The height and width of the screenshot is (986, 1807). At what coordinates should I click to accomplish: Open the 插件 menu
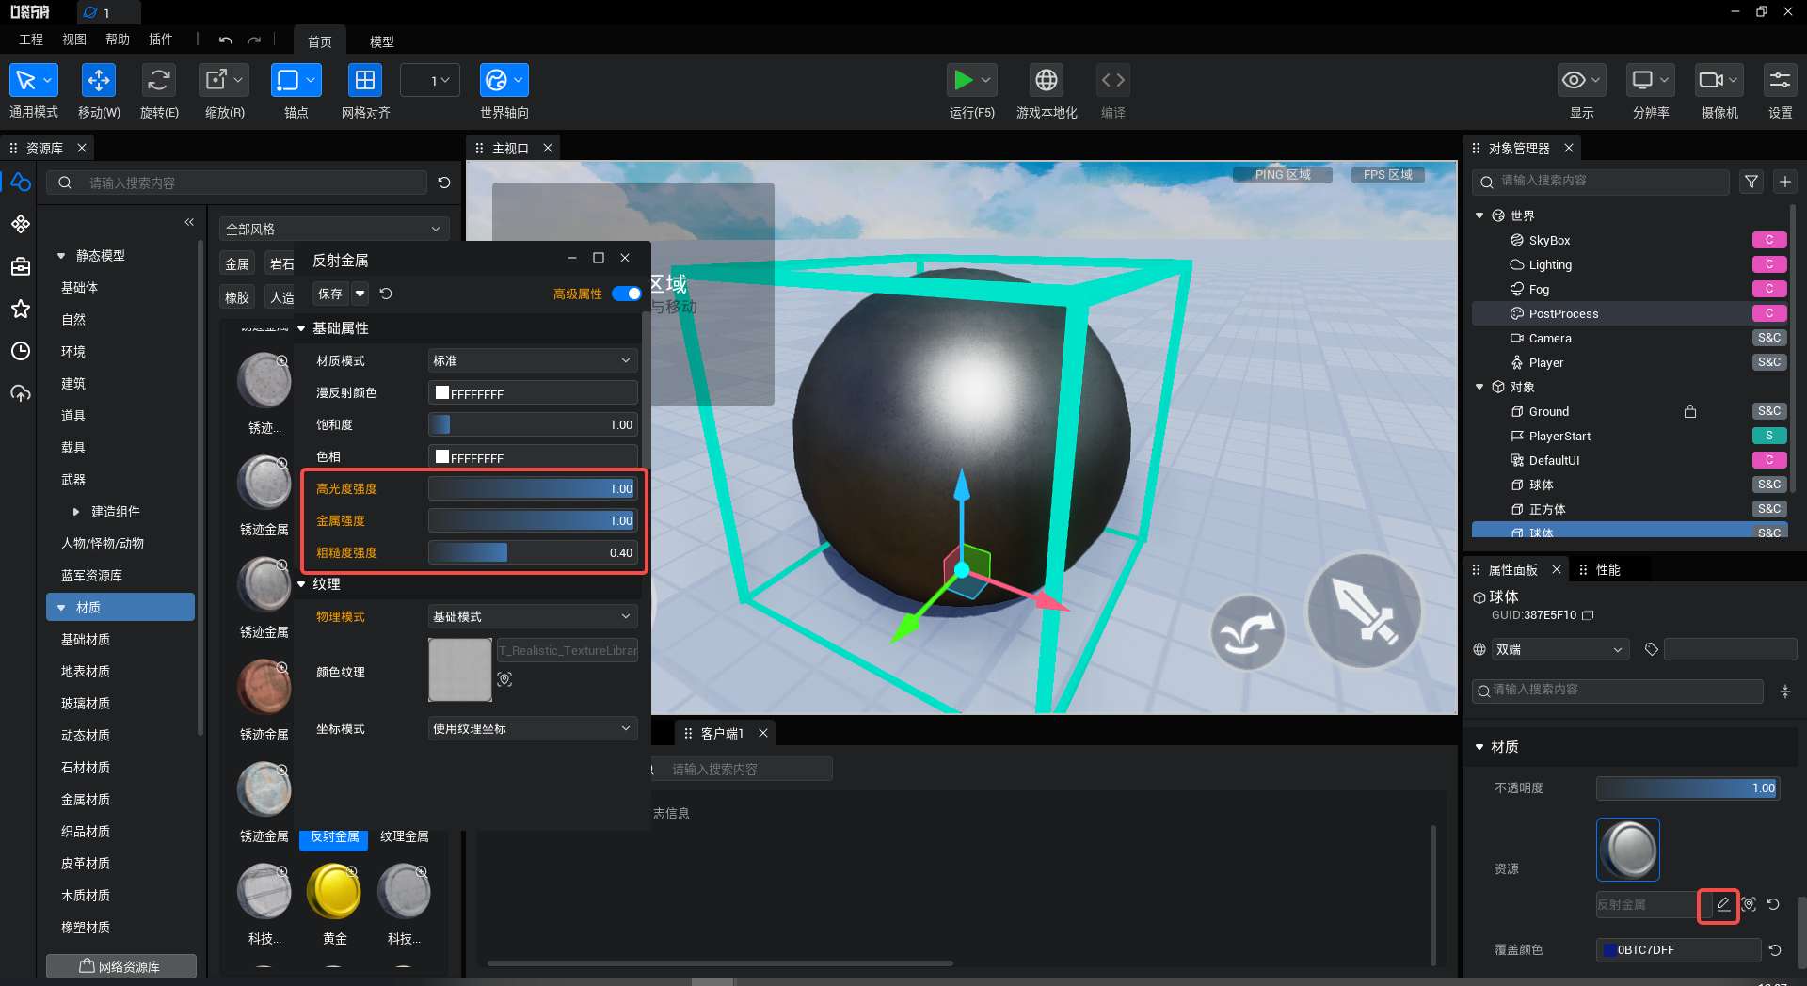point(161,40)
